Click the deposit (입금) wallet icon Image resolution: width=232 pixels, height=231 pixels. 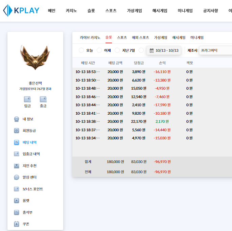coord(27,99)
